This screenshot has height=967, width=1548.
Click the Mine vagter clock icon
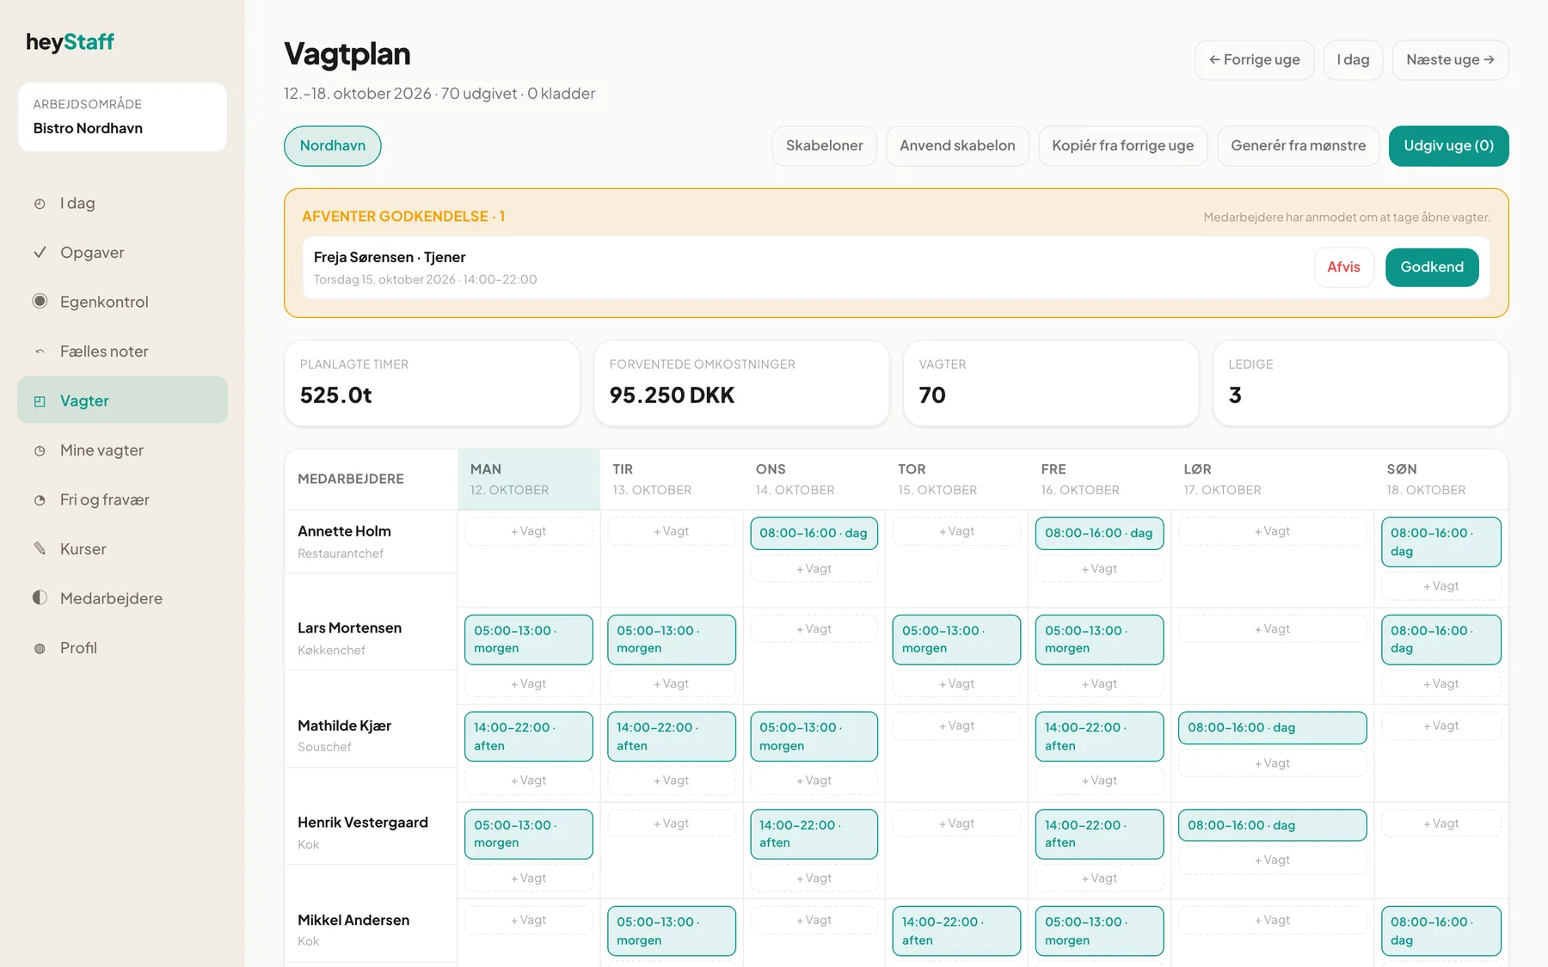(40, 450)
